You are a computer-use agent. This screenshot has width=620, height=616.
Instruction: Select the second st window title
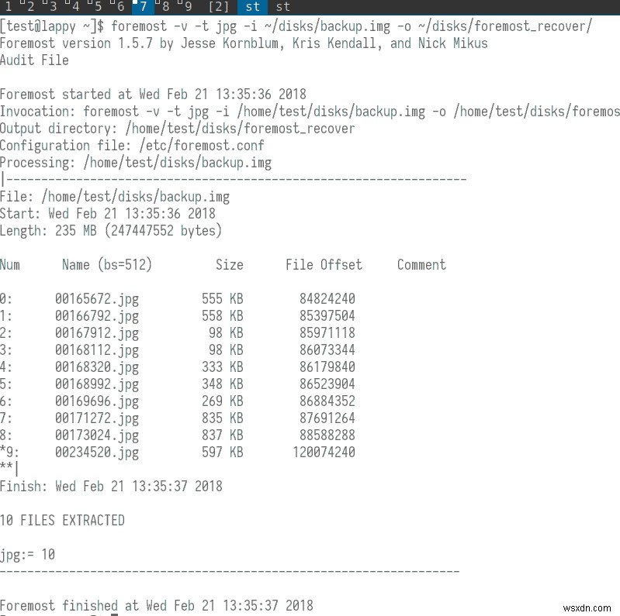[x=282, y=6]
